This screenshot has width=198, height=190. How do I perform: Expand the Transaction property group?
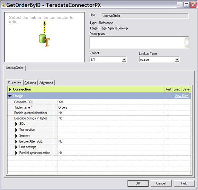pyautogui.click(x=16, y=130)
